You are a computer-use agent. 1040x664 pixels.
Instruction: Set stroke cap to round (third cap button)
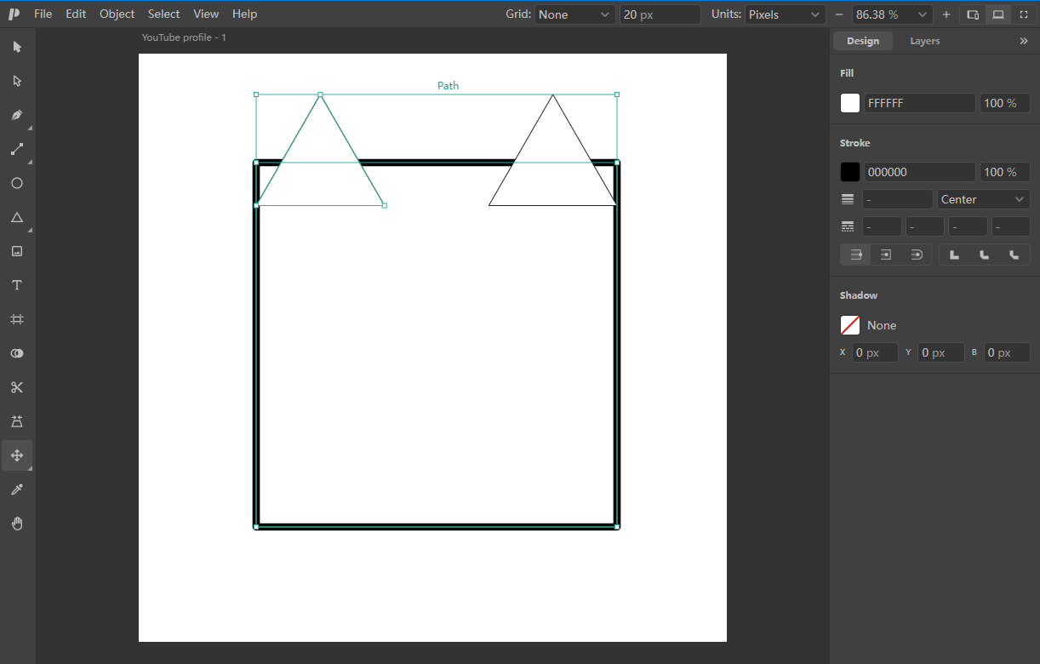point(916,255)
